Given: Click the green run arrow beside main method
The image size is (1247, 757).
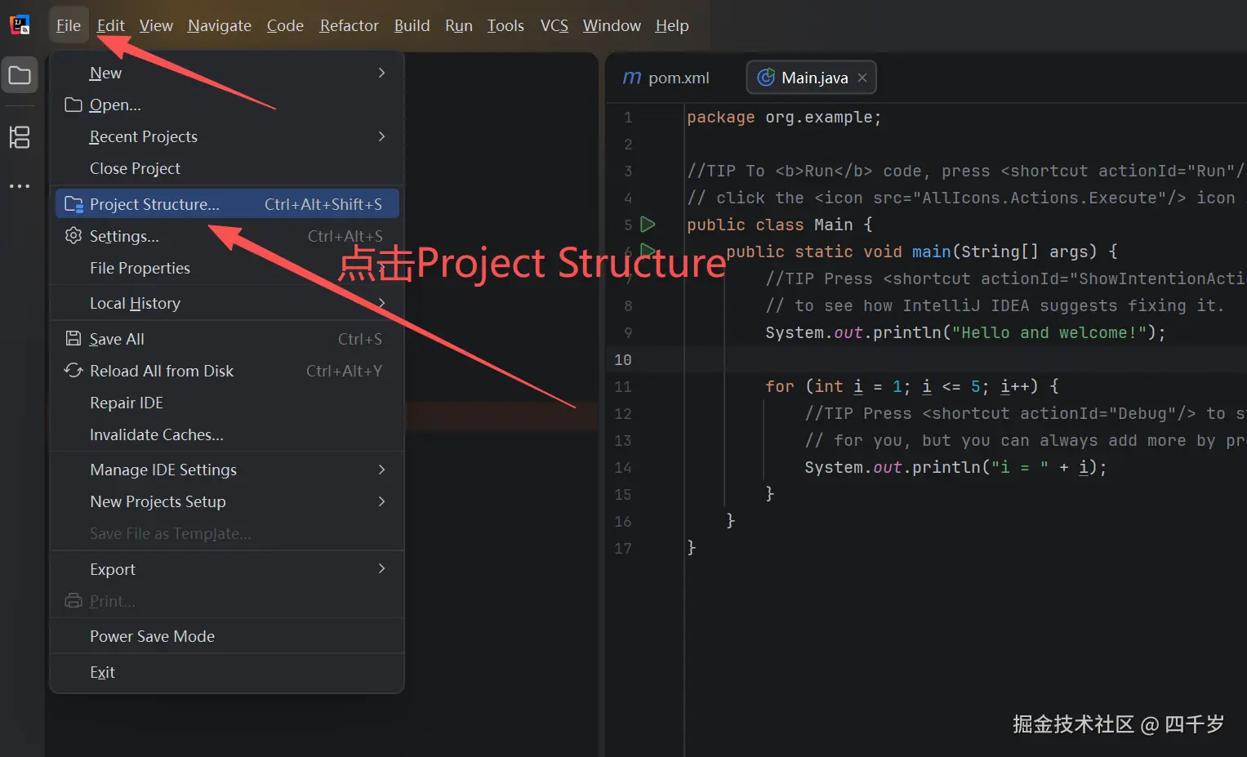Looking at the screenshot, I should pyautogui.click(x=648, y=252).
